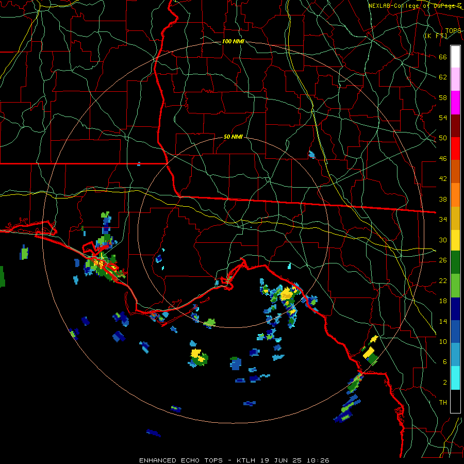Click the legend value "14"

tap(443, 321)
